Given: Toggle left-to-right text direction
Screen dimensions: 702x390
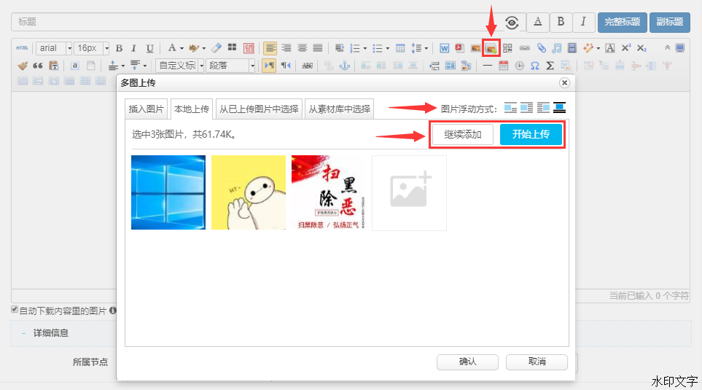Looking at the screenshot, I should coord(269,66).
